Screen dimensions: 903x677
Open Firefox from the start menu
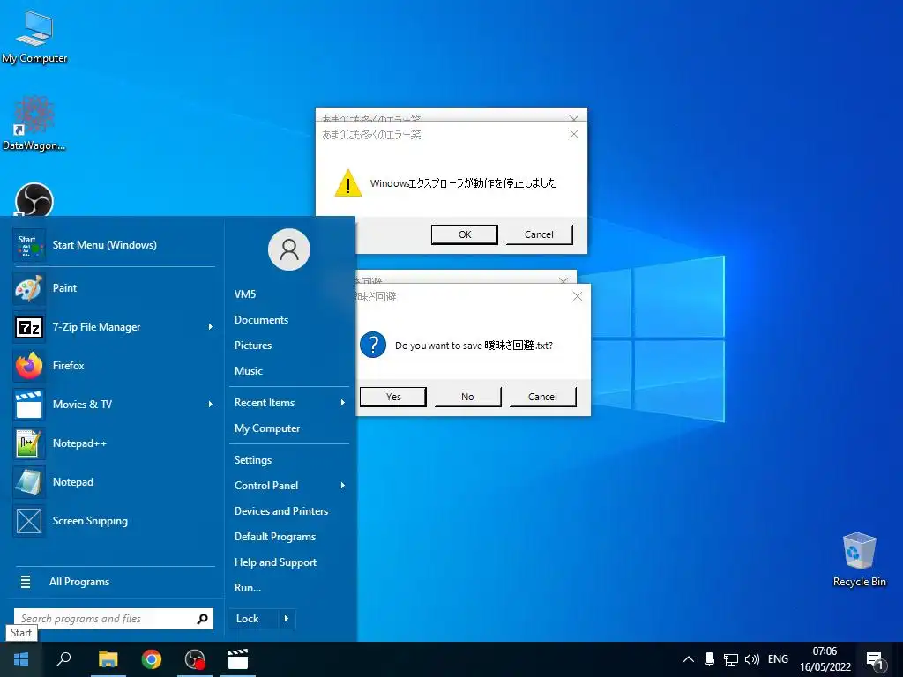click(114, 366)
